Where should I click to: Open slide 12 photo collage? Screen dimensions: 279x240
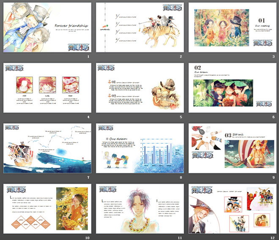click(x=232, y=209)
